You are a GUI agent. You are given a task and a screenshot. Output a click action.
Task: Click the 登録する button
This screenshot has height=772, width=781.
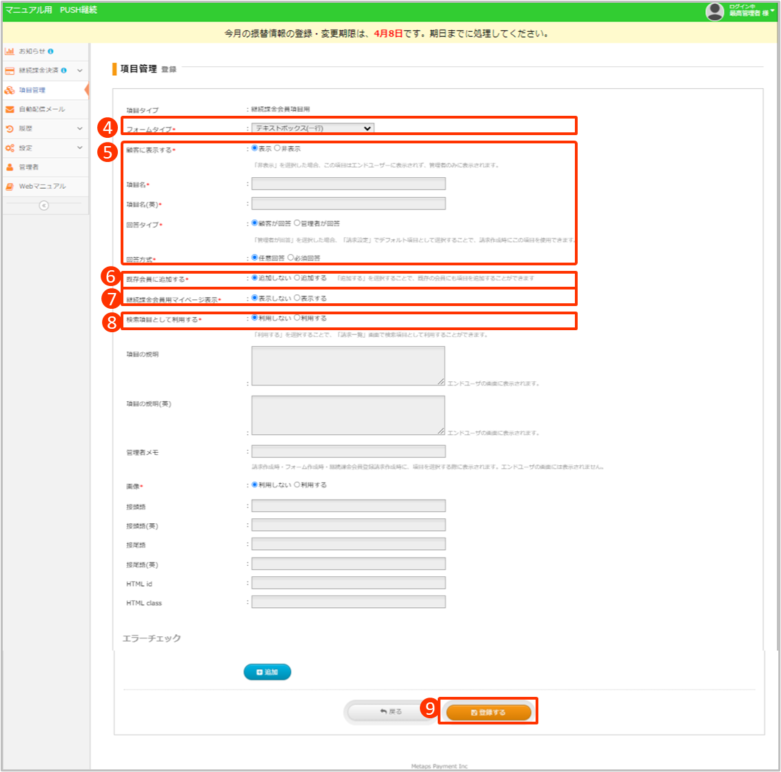coord(488,712)
